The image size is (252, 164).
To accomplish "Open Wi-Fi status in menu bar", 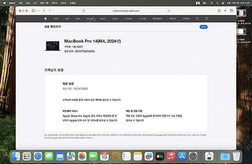I will click(x=211, y=3).
